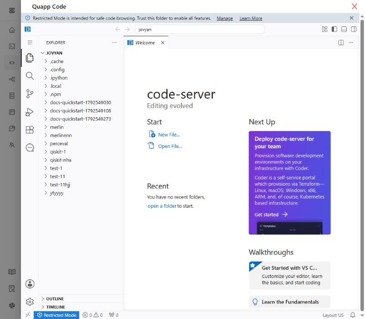Viewport: 365px width, 319px height.
Task: Expand the merlin folder
Action: click(46, 127)
